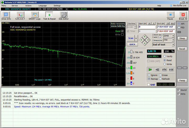
Task: Expand the block size dropdown
Action: [x=173, y=36]
